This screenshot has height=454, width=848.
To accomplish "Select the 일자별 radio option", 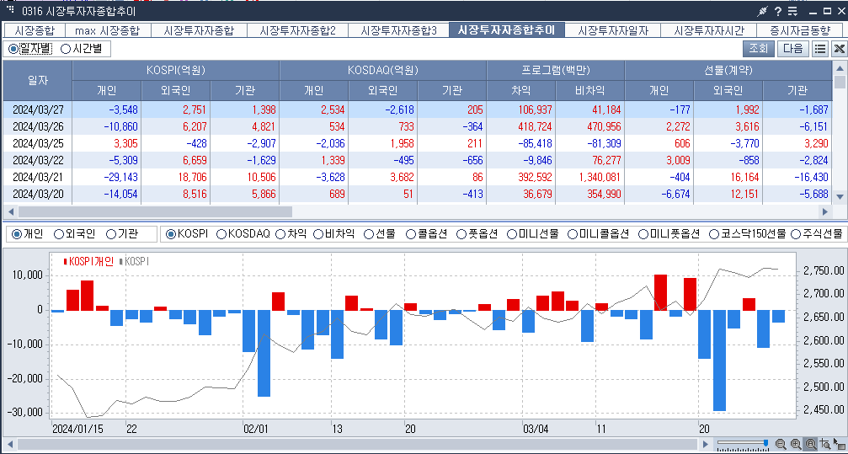I will (x=13, y=49).
